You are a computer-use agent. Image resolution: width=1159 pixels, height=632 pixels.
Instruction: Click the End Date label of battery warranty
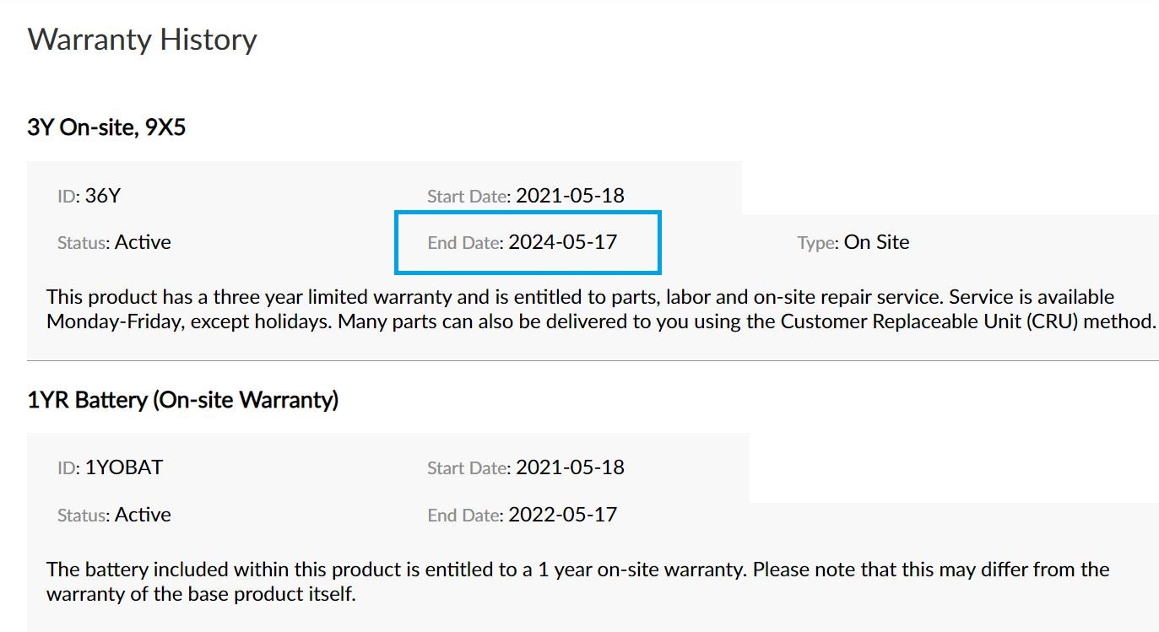click(x=466, y=515)
